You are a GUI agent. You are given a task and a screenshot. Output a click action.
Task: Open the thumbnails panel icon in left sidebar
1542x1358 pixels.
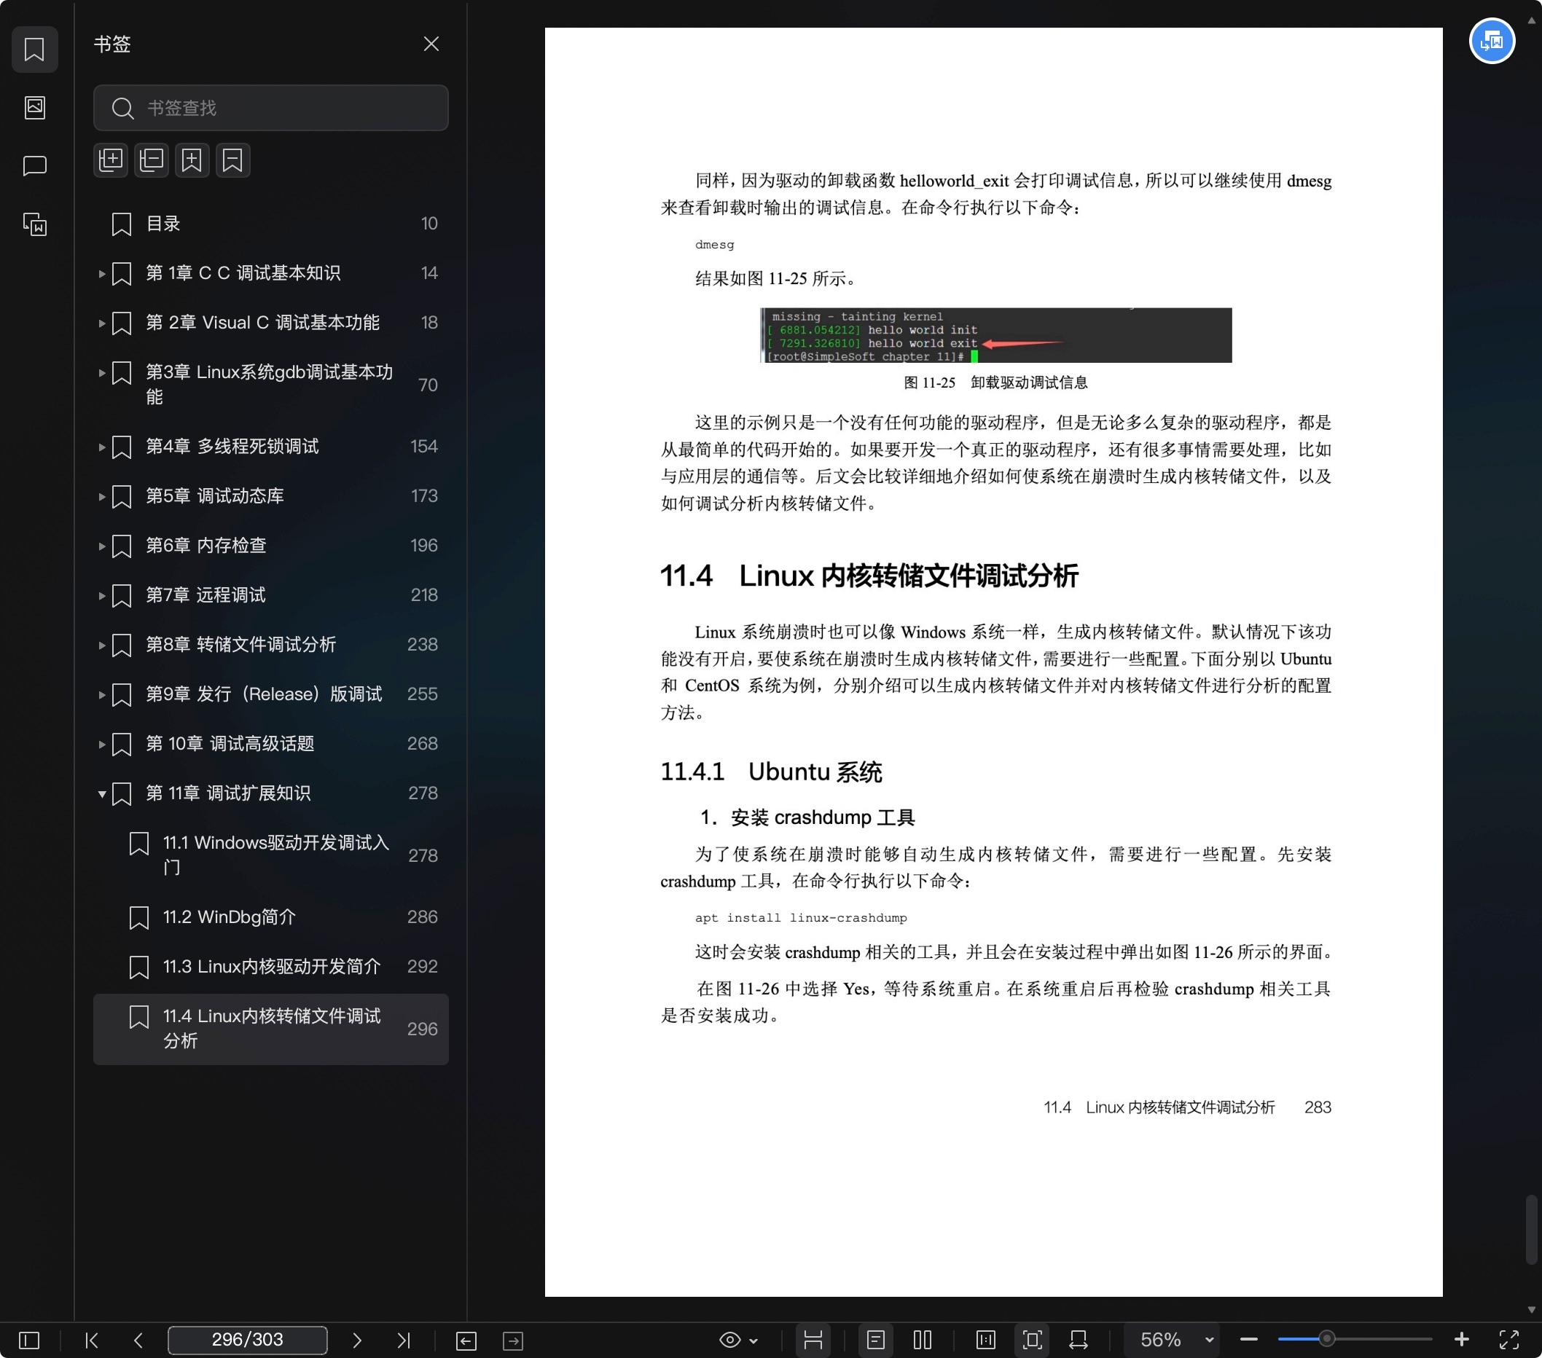[35, 108]
